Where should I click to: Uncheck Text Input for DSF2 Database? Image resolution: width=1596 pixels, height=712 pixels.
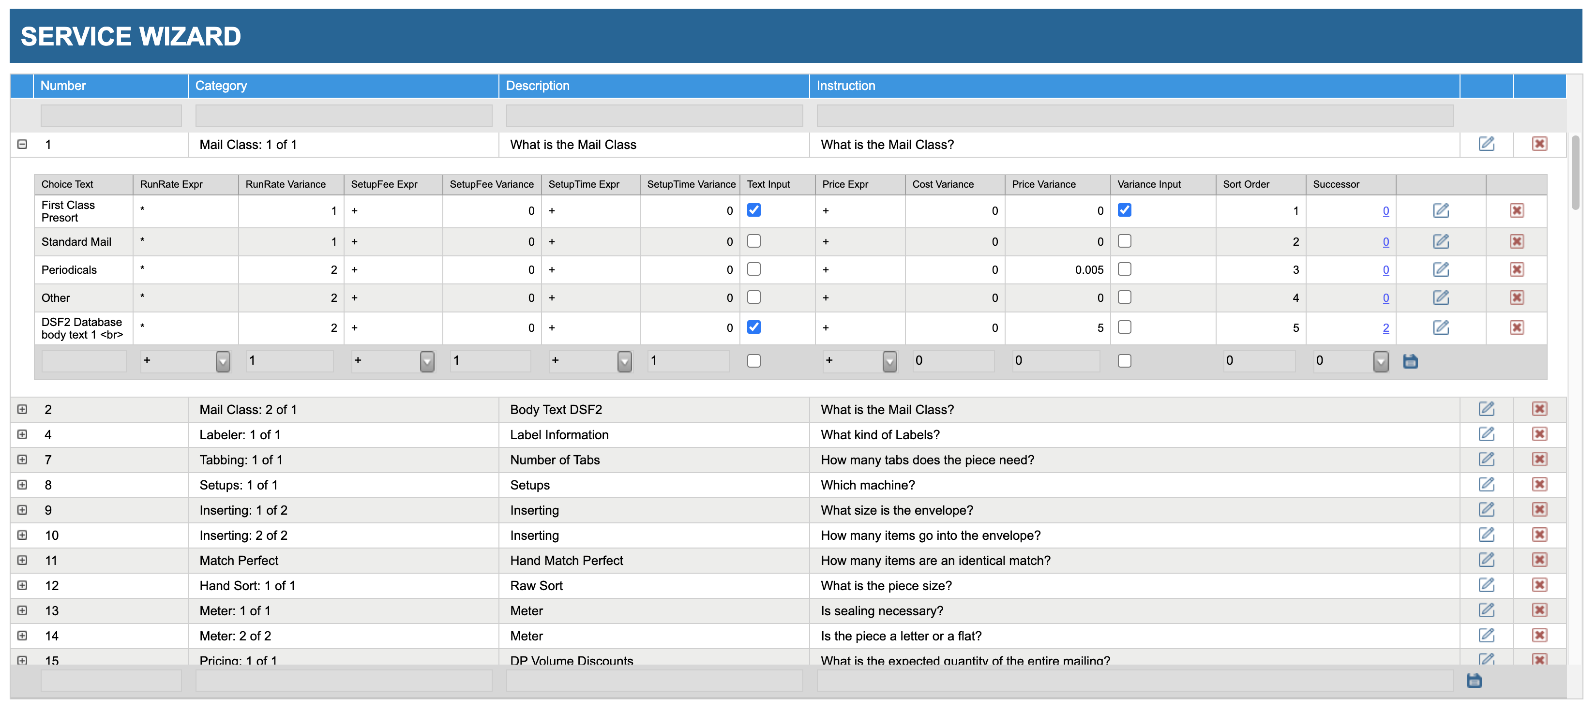(754, 327)
